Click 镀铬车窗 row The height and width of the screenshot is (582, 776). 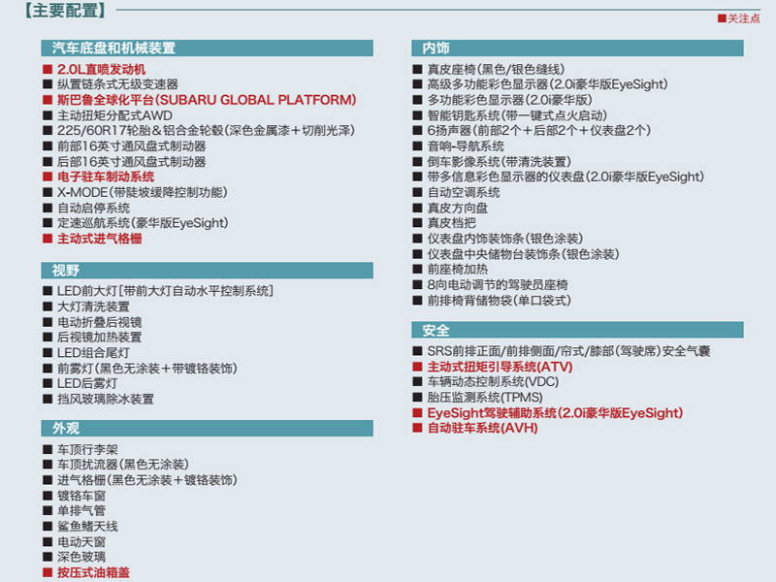(x=75, y=496)
